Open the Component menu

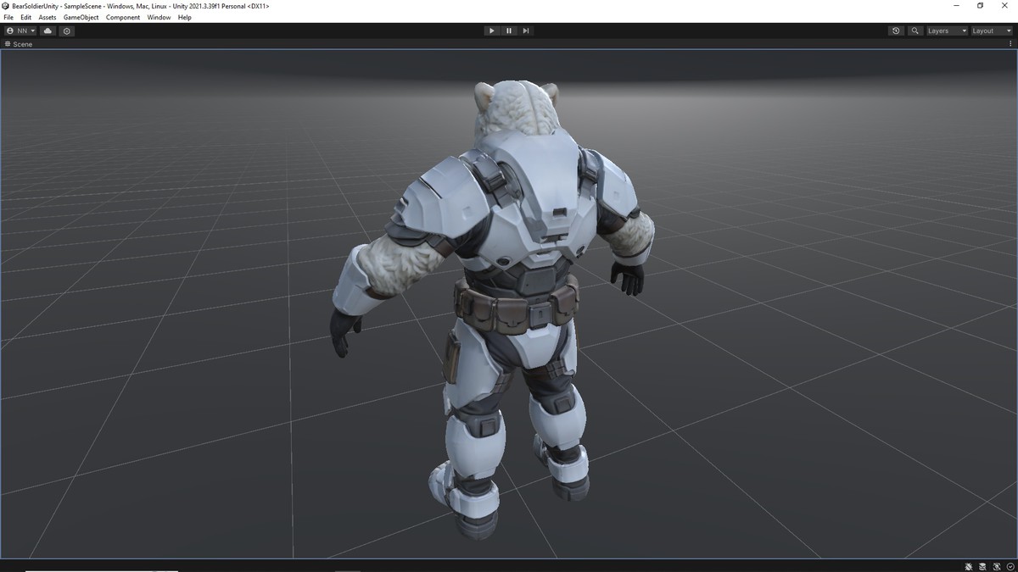point(123,17)
